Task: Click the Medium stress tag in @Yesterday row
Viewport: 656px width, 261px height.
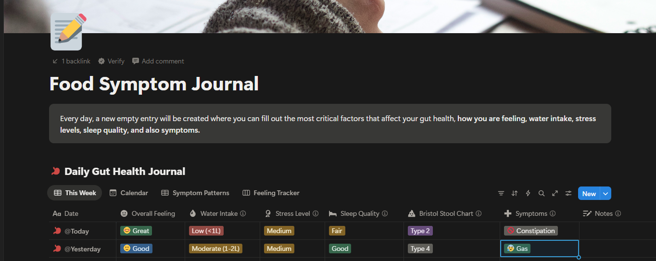Action: [x=279, y=249]
